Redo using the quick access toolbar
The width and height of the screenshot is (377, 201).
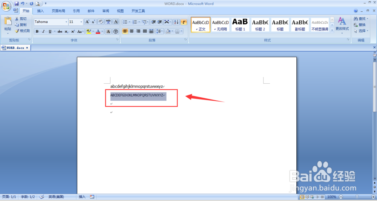(32, 4)
